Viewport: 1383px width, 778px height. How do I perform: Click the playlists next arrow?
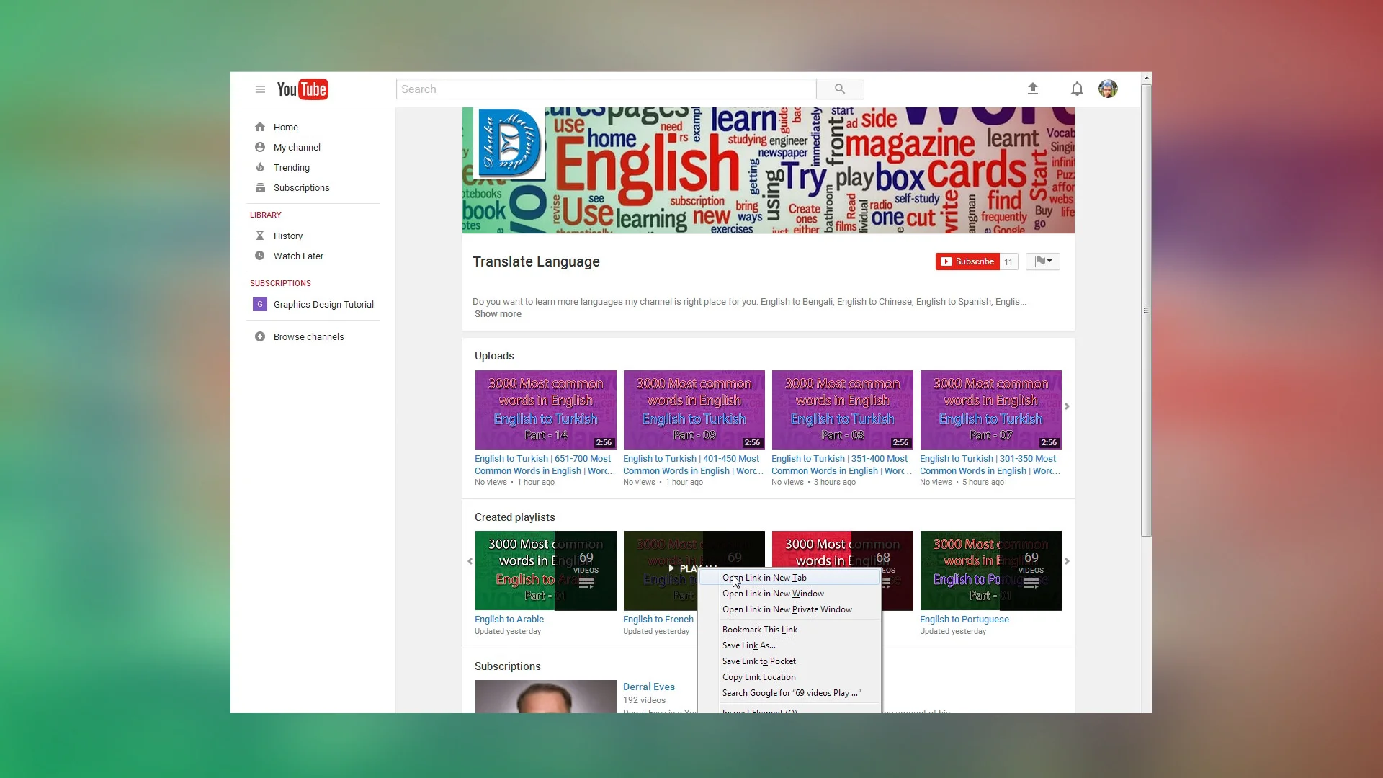tap(1068, 561)
